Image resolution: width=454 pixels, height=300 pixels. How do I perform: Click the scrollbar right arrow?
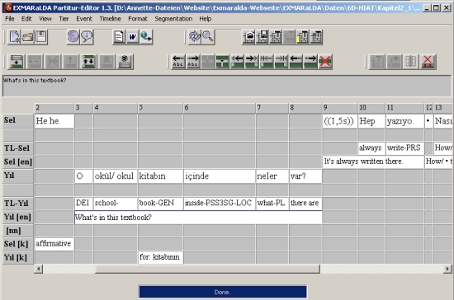tap(447, 269)
